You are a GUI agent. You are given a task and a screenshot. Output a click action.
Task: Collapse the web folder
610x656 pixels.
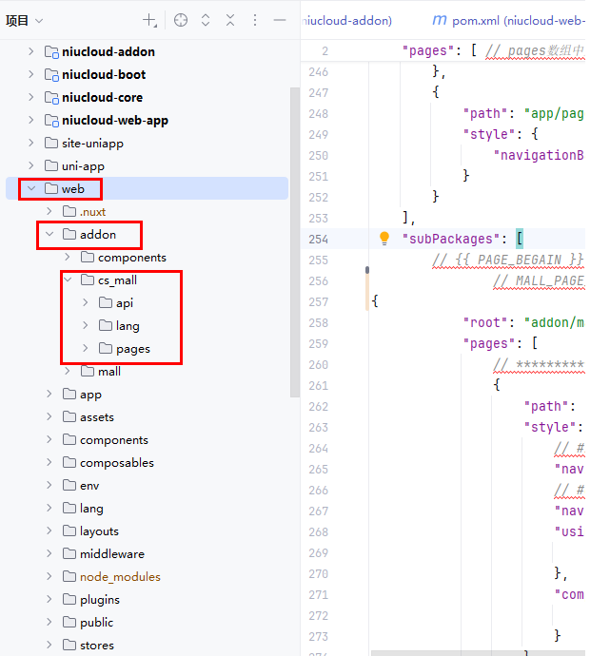coord(31,188)
